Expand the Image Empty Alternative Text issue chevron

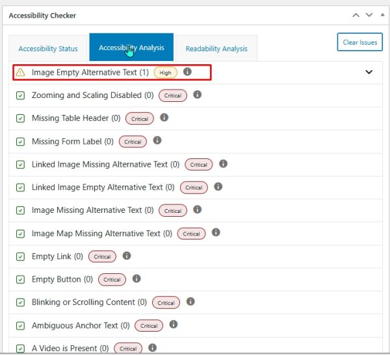(x=369, y=72)
